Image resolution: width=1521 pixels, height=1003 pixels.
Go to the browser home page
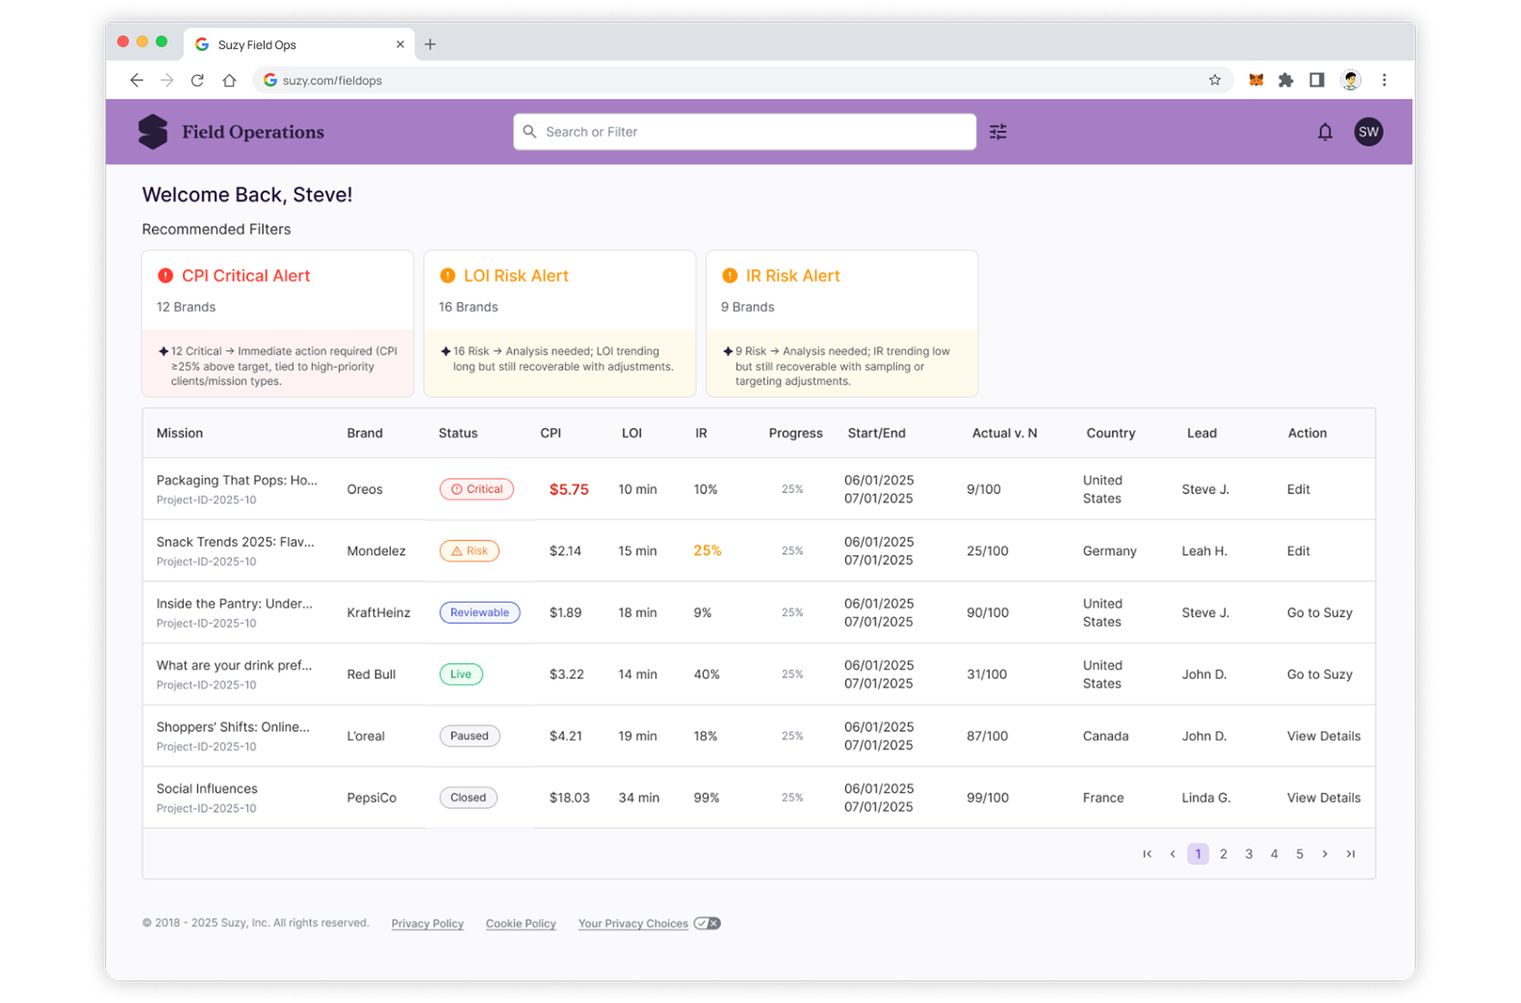click(x=229, y=80)
